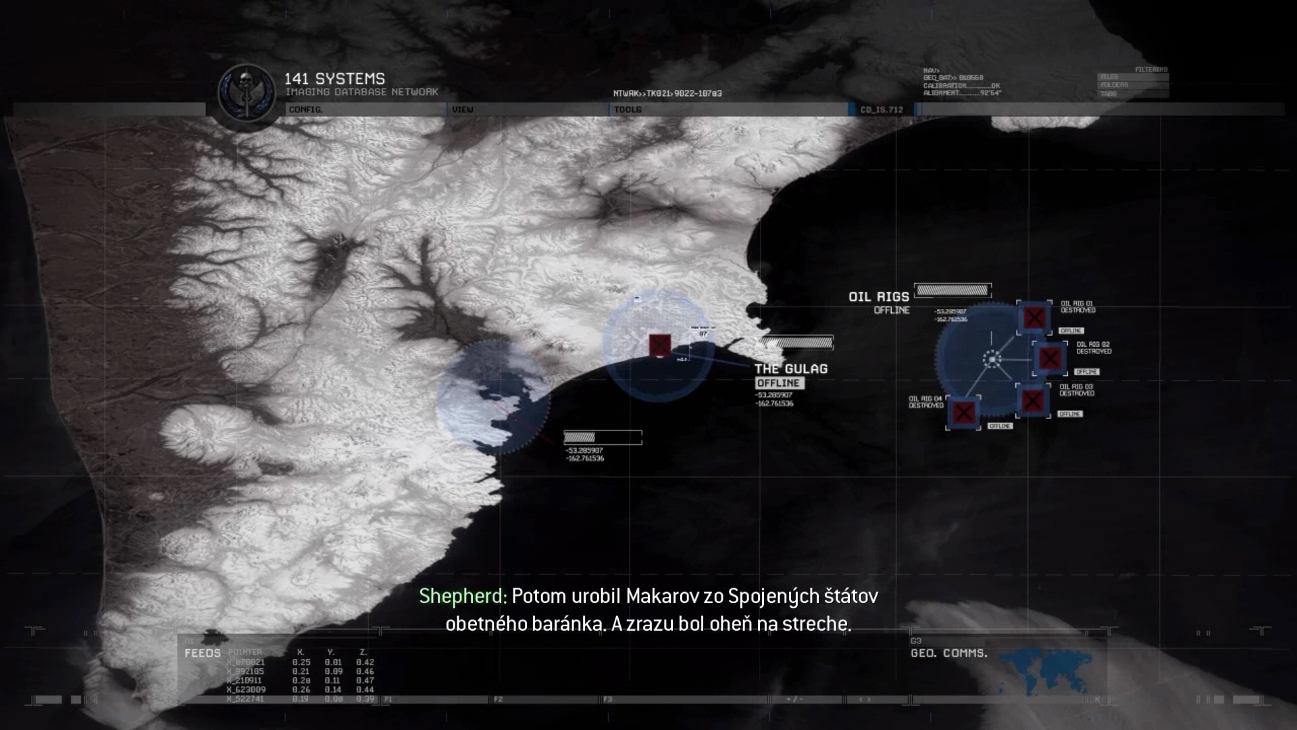Click the ALIGNMENT 92'64" readout
This screenshot has height=730, width=1297.
(x=962, y=93)
